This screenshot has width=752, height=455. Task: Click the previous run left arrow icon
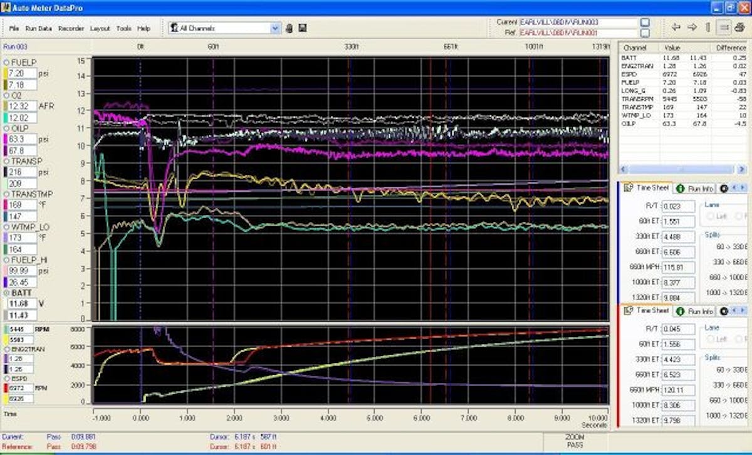pos(676,27)
